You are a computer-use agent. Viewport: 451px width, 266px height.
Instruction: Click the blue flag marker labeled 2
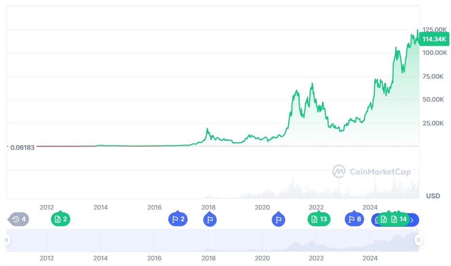click(177, 220)
